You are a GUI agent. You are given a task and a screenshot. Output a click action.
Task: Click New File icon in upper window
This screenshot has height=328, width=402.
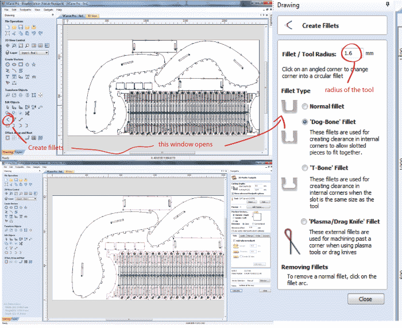click(7, 27)
